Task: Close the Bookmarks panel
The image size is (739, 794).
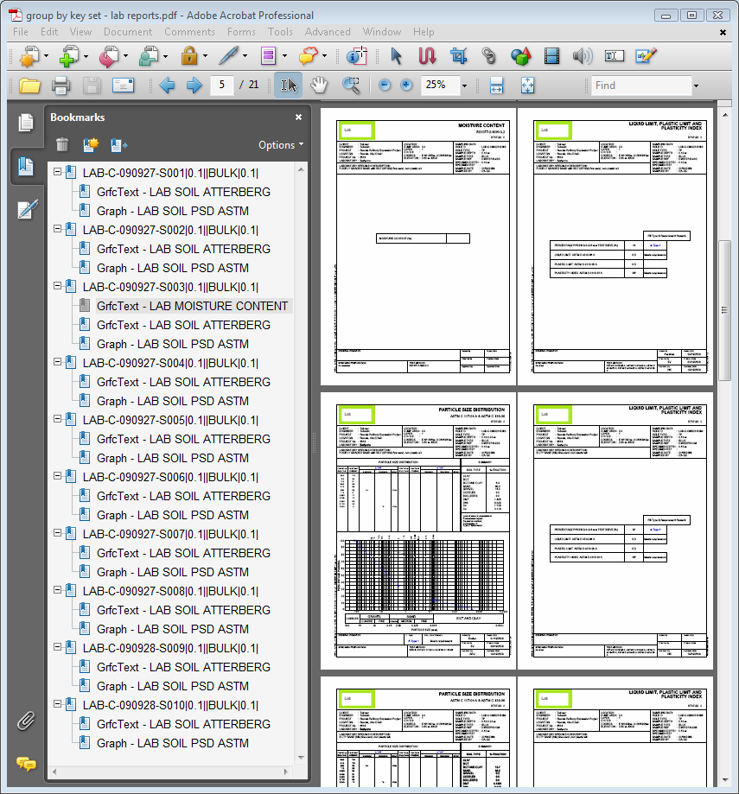Action: [x=298, y=118]
